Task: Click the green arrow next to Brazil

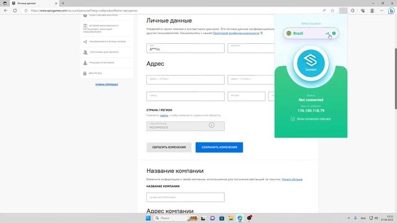Action: tap(334, 33)
